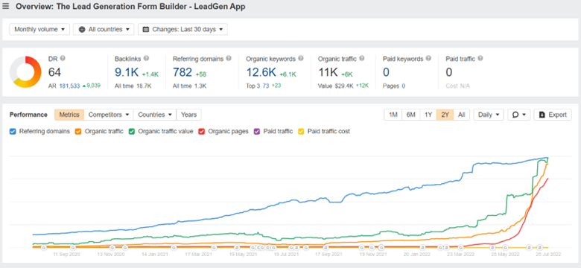The height and width of the screenshot is (268, 581).
Task: Select the Years tab
Action: [x=189, y=115]
